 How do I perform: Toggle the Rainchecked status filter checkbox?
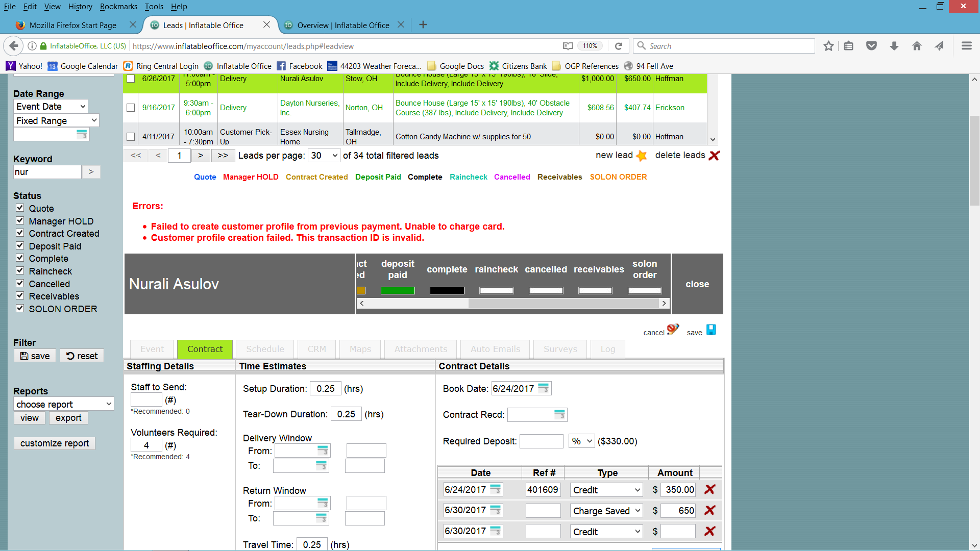click(x=20, y=271)
